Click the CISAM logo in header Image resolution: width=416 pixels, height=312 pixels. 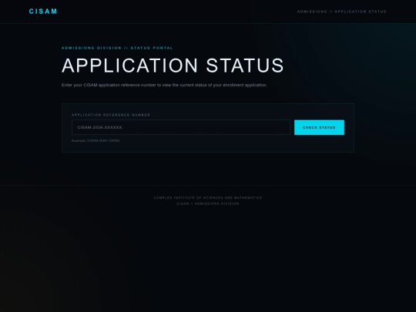coord(43,12)
